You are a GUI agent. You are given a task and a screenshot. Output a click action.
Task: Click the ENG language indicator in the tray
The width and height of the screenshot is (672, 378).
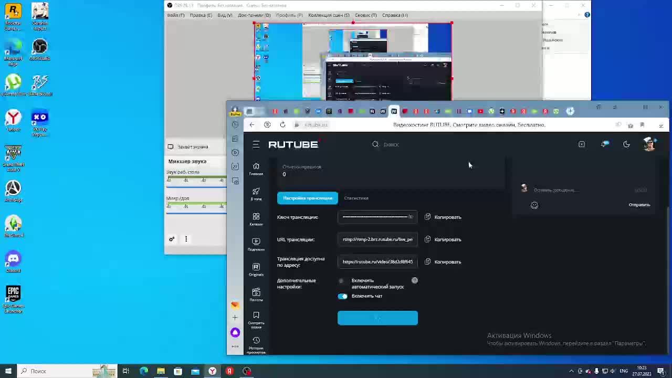point(625,371)
